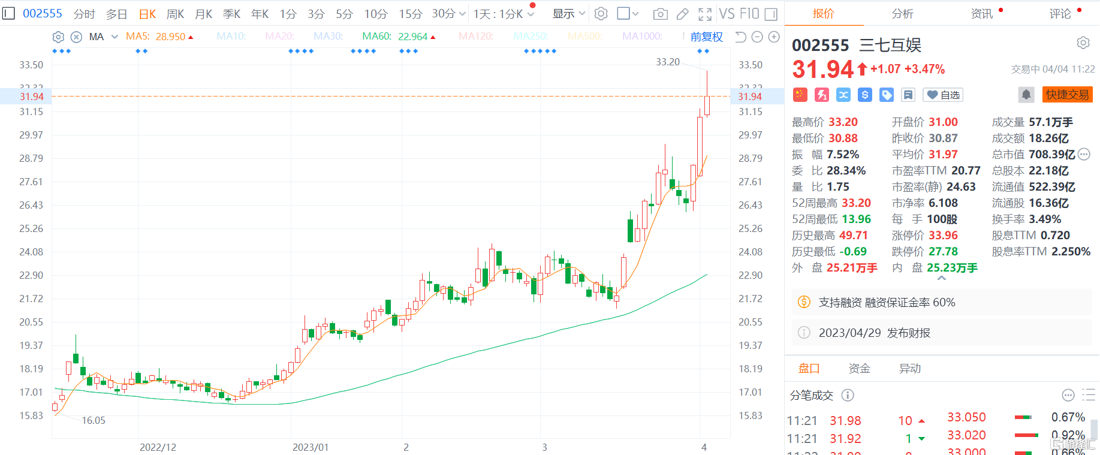Open chart settings gear in top toolbar

[601, 13]
